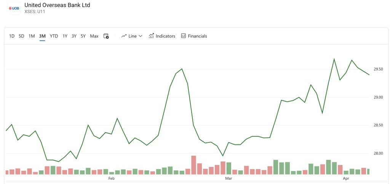Select the 1D time range
The image size is (390, 184).
click(x=12, y=36)
